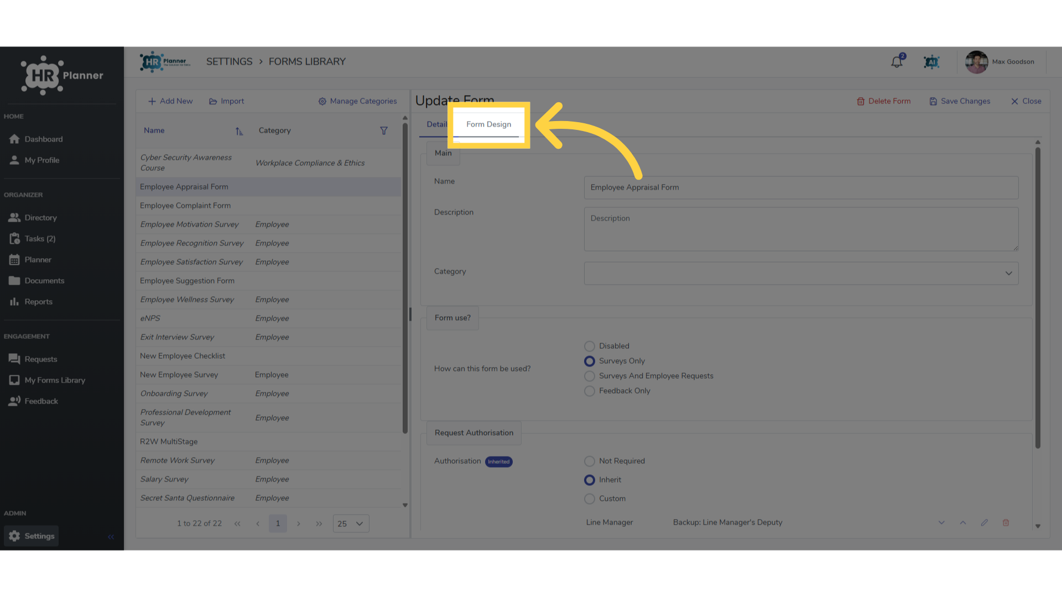
Task: Open the notifications bell icon
Action: point(897,62)
